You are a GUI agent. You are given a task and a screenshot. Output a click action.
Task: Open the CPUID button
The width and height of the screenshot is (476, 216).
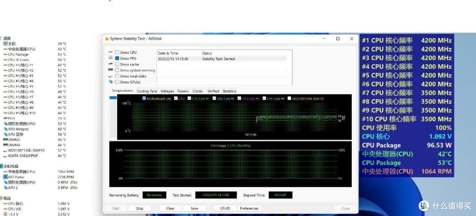[225, 209]
